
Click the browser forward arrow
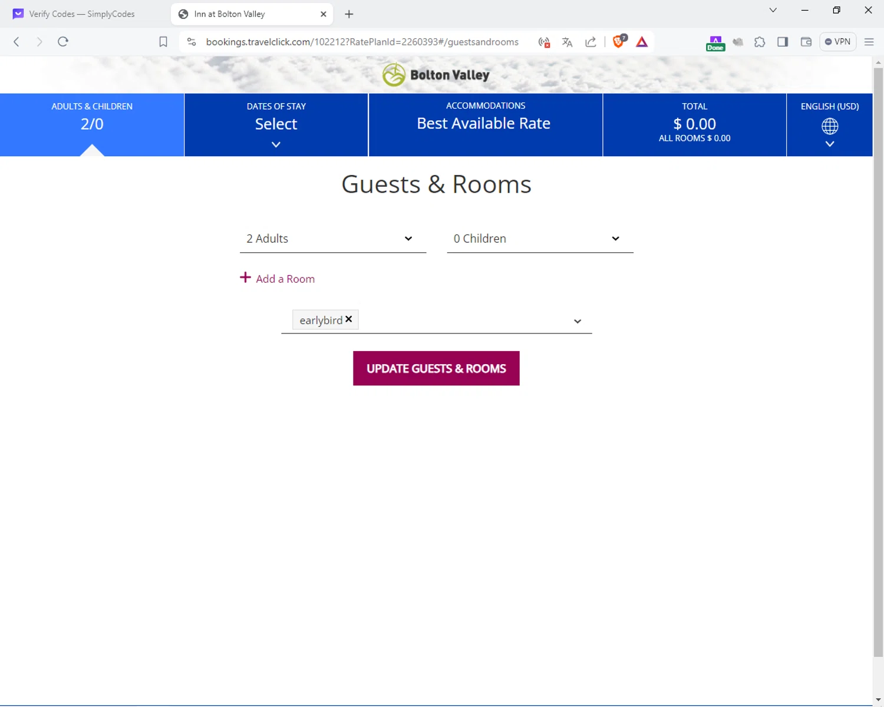pyautogui.click(x=39, y=42)
